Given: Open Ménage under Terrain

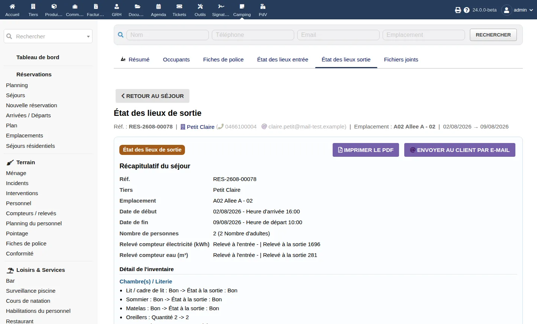Looking at the screenshot, I should (x=16, y=173).
